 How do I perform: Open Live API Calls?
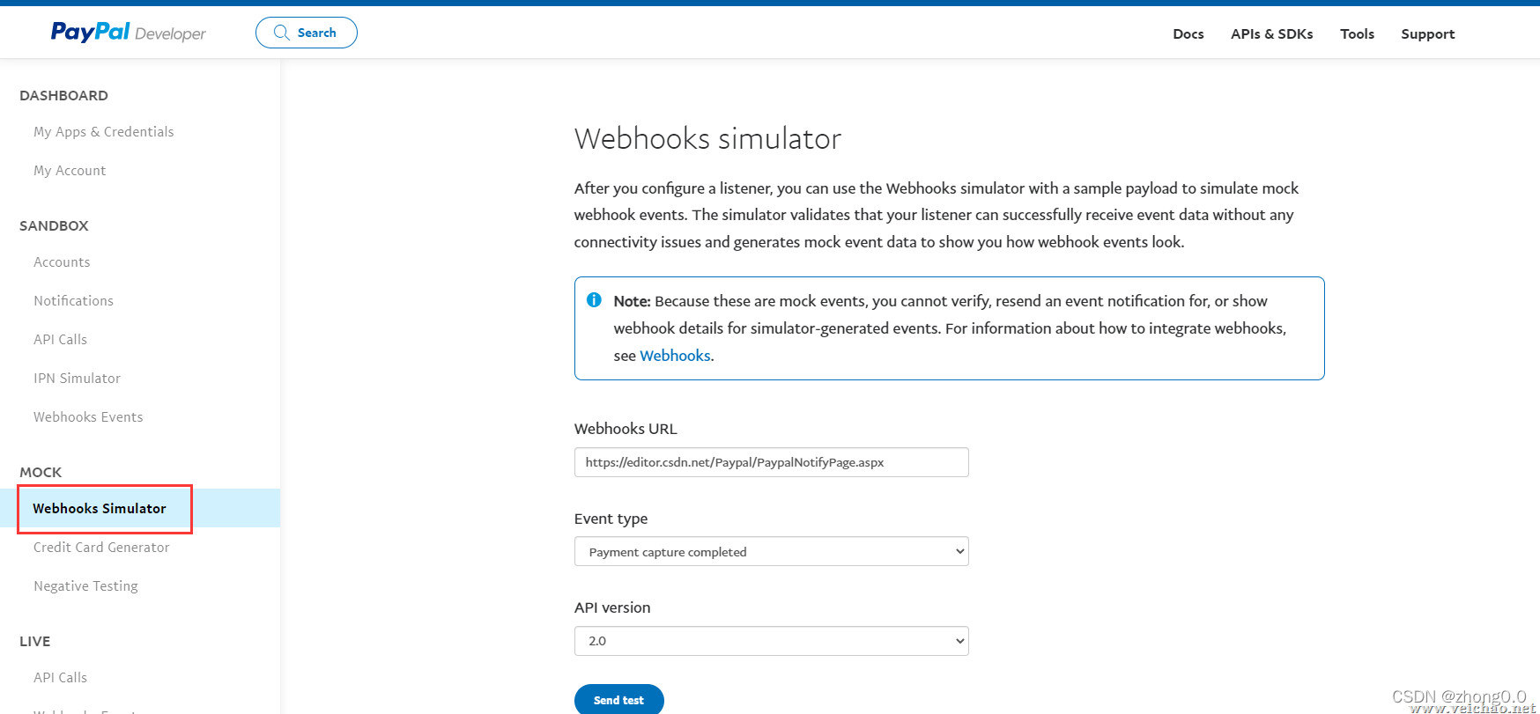(60, 677)
